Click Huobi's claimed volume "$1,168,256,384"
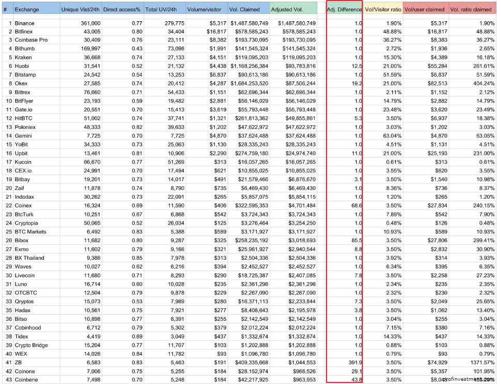This screenshot has height=384, width=501. (x=249, y=66)
